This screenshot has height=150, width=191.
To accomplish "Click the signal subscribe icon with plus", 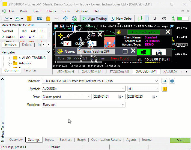I will (x=74, y=19).
